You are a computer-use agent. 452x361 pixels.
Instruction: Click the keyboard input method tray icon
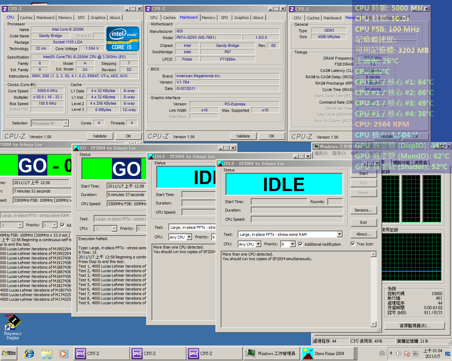(382, 353)
